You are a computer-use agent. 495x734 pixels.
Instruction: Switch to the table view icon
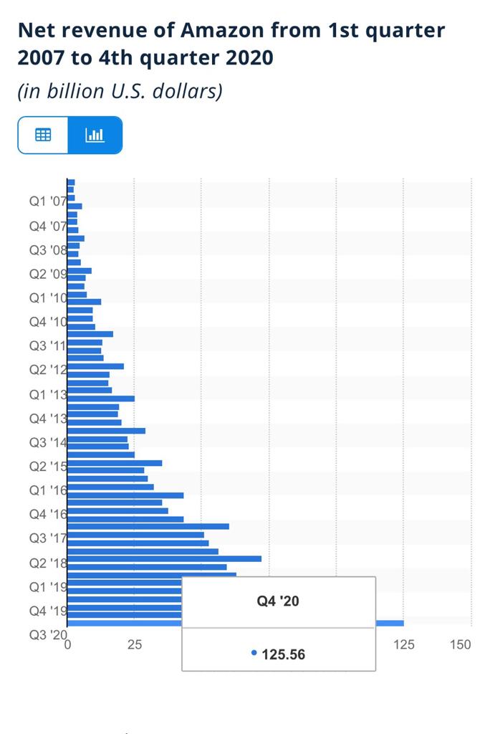pyautogui.click(x=43, y=135)
